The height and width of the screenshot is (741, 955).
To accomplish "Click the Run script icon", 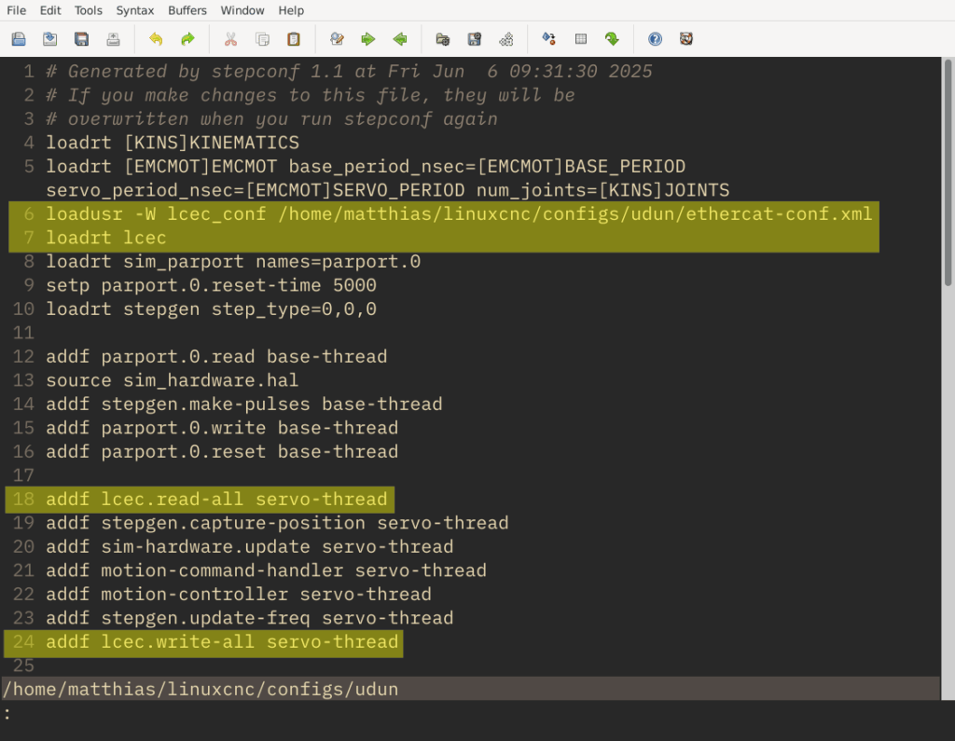I will (506, 39).
